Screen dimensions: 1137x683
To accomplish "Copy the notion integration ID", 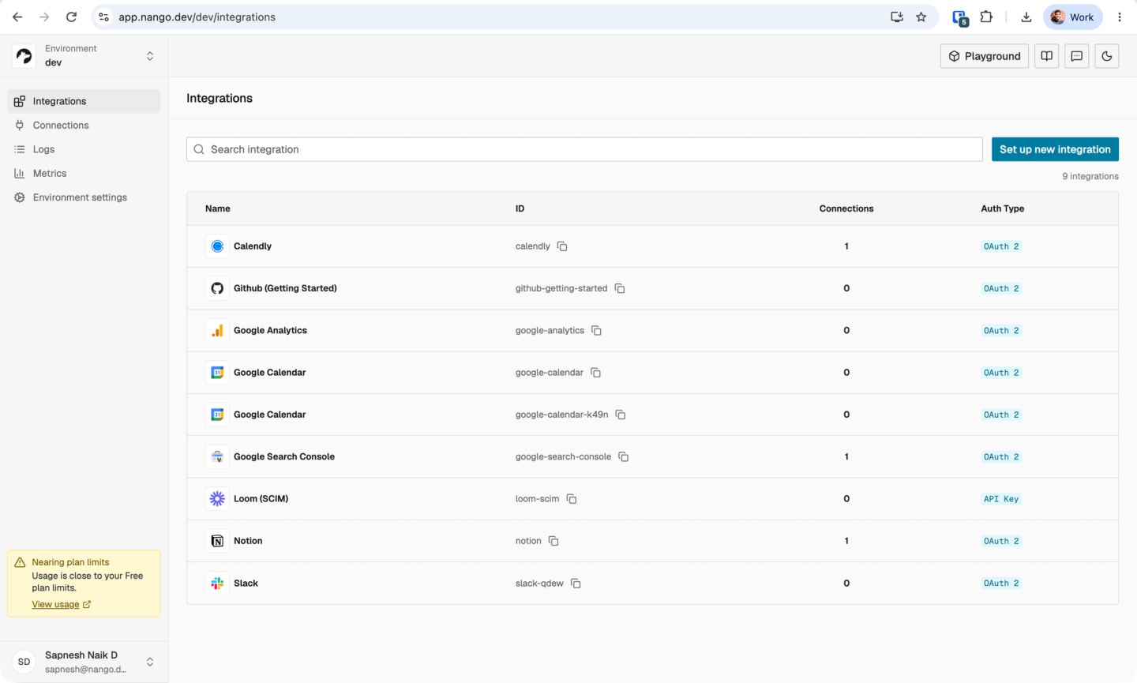I will click(x=553, y=541).
